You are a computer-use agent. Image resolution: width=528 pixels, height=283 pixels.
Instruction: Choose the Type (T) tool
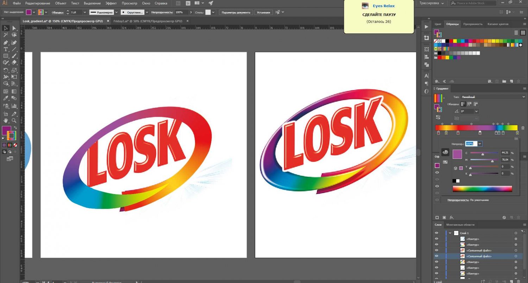point(6,49)
